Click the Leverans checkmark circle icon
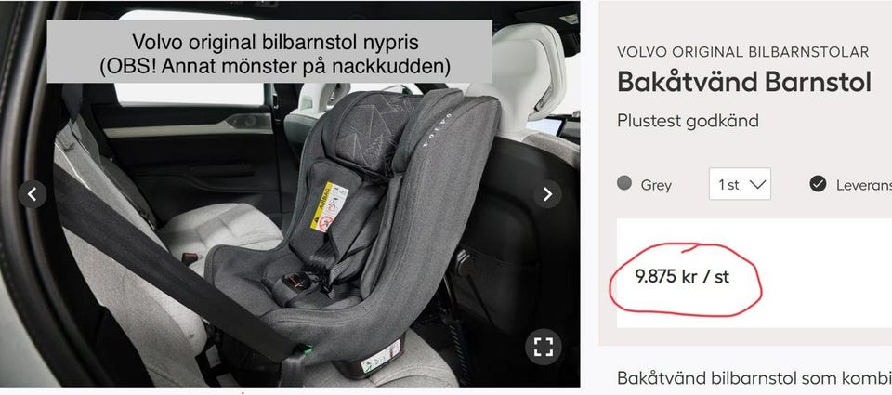Image resolution: width=892 pixels, height=395 pixels. click(x=818, y=184)
